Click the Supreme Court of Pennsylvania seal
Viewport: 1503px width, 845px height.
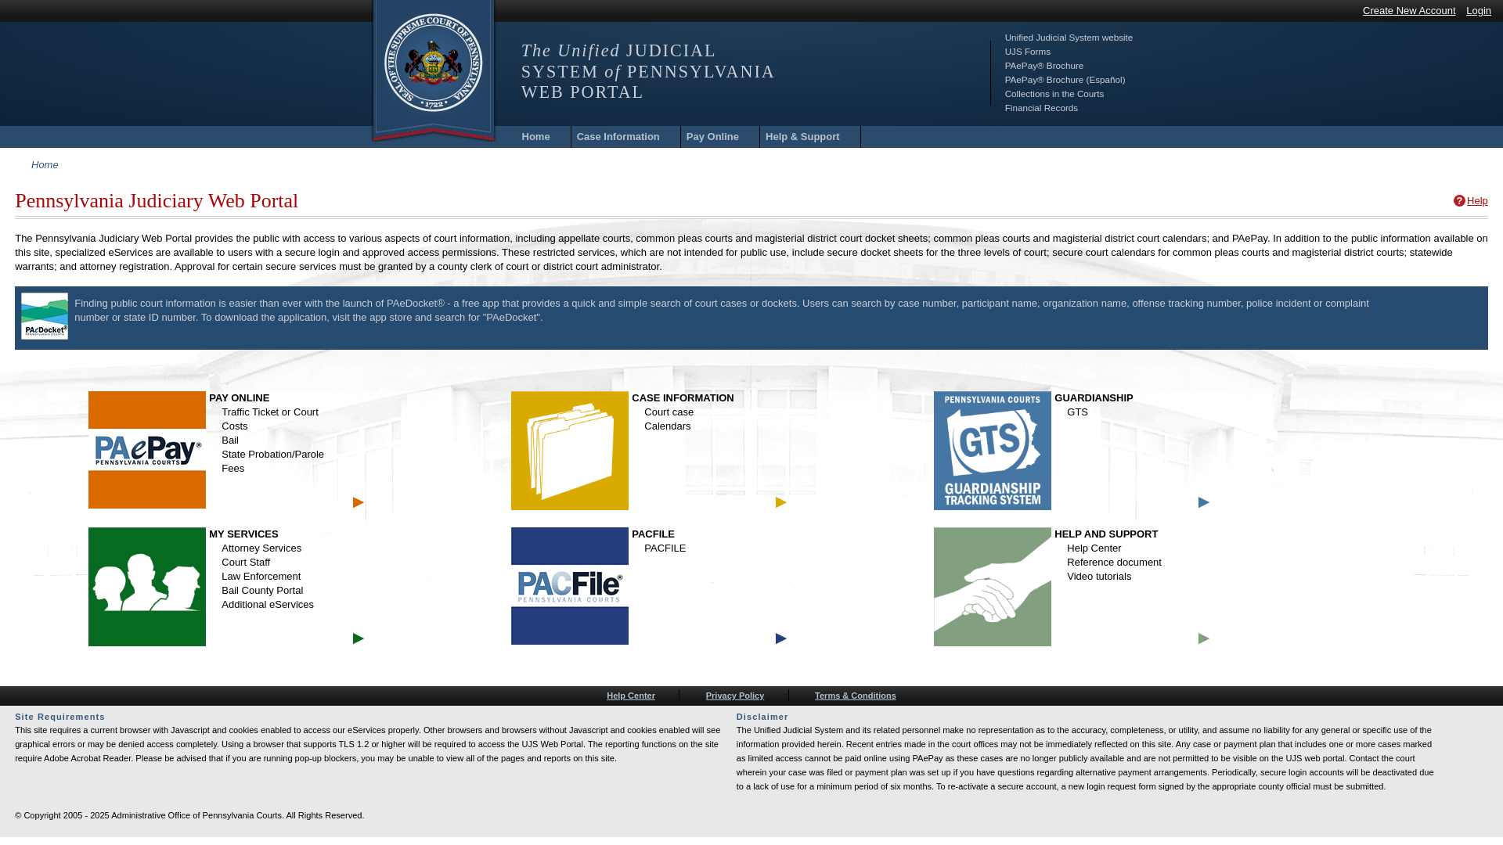(x=434, y=63)
